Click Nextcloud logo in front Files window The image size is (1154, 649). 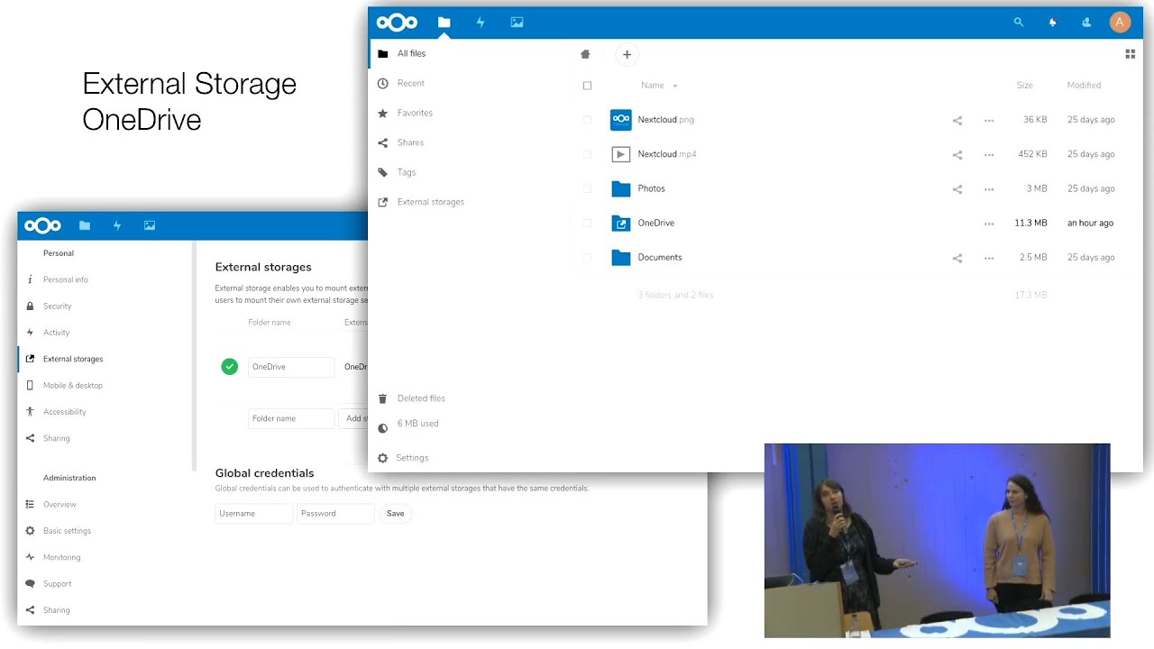pyautogui.click(x=397, y=23)
